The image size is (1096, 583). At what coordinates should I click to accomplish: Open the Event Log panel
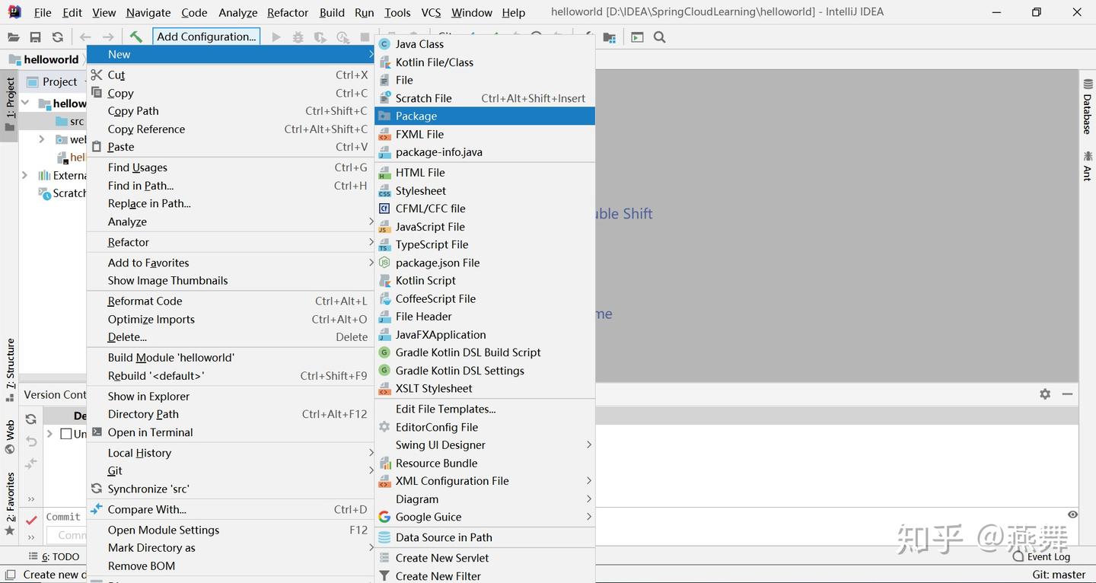1041,556
